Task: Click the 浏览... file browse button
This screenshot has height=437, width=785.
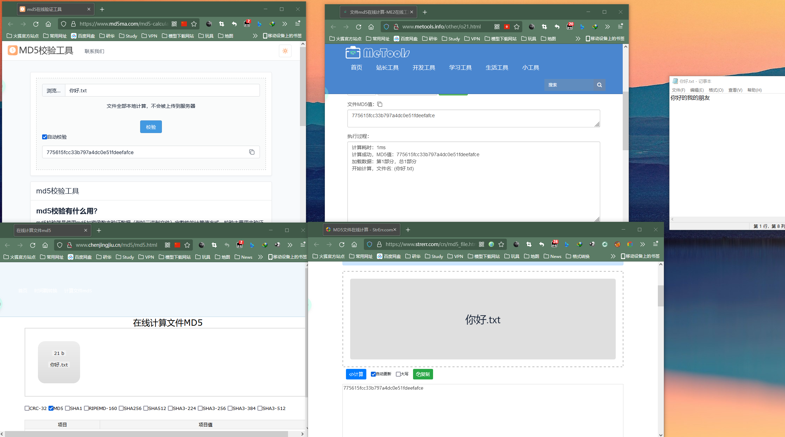Action: [54, 91]
